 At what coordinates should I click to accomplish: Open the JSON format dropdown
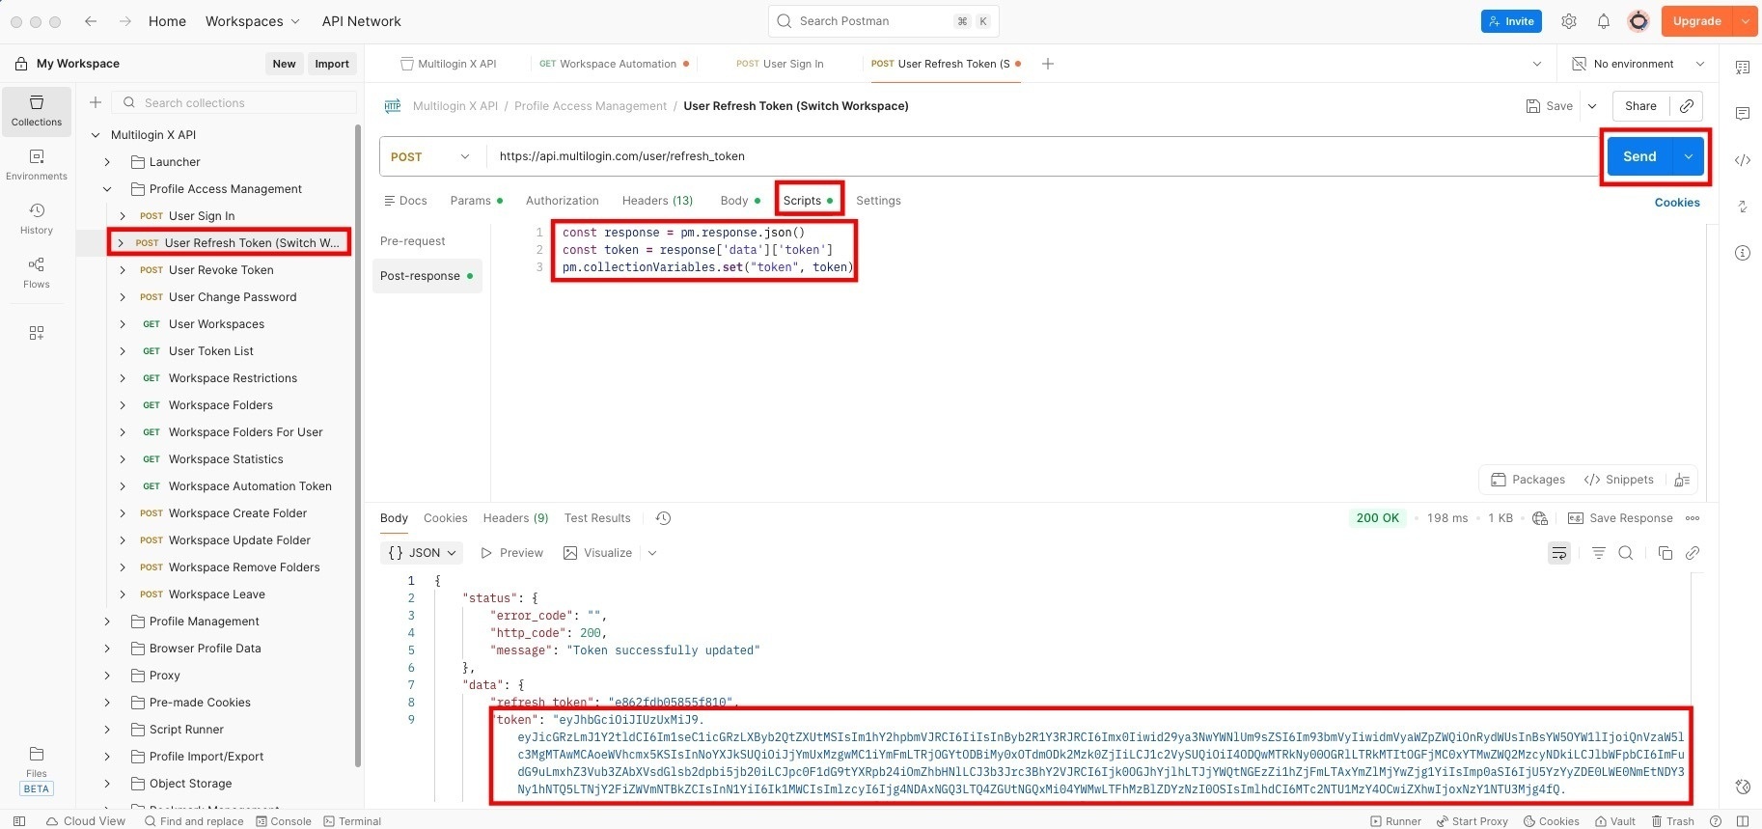[422, 553]
